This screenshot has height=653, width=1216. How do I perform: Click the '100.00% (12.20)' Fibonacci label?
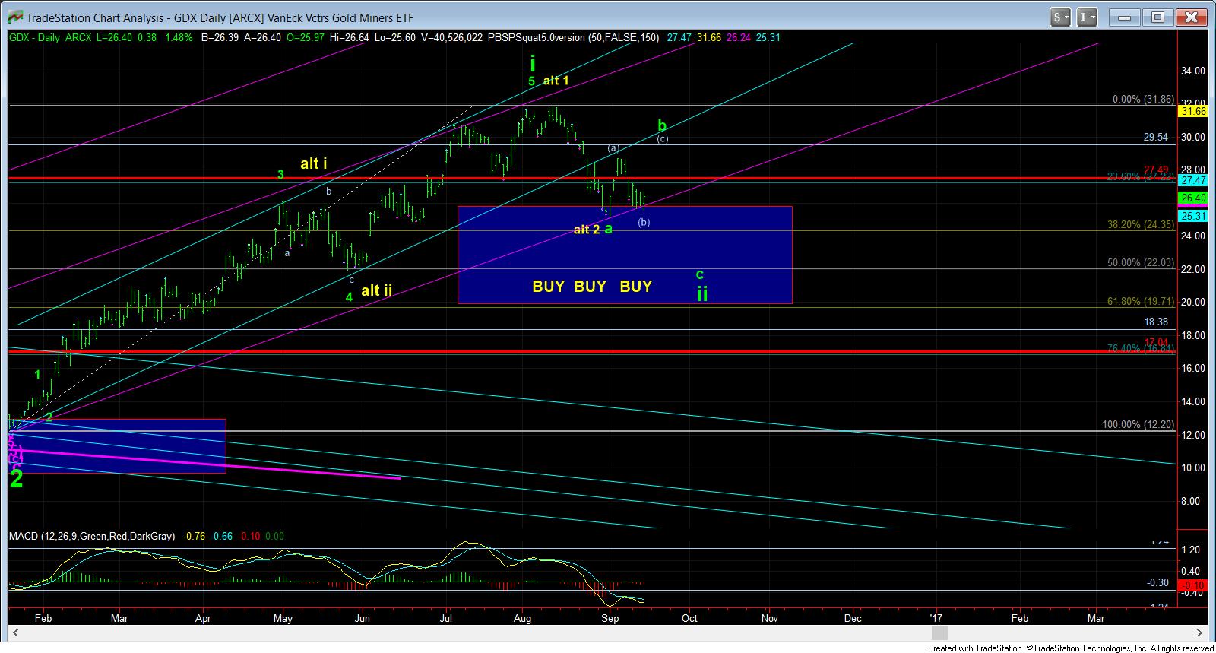click(x=1138, y=425)
